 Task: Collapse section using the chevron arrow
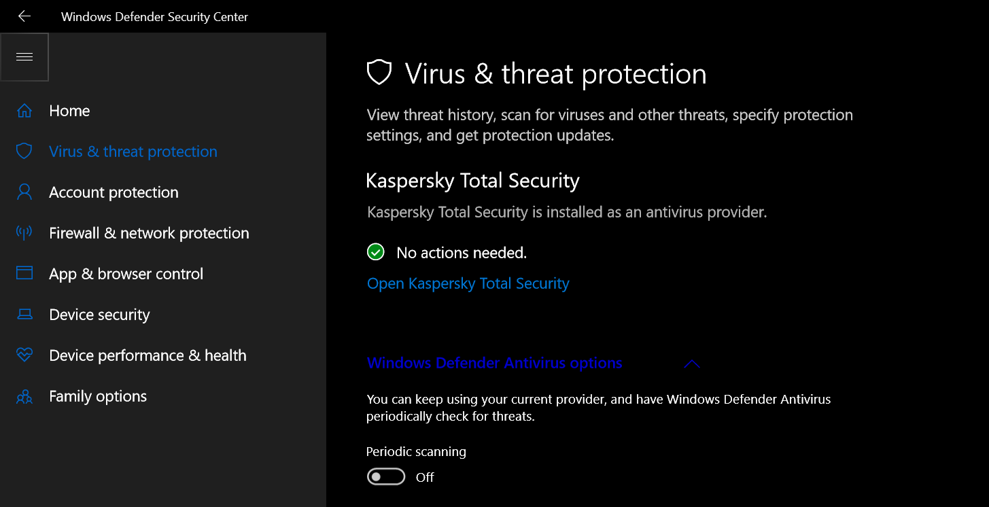pos(692,364)
